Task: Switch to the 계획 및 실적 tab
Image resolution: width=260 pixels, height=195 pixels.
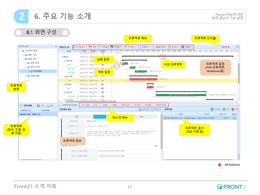Action: (125, 105)
